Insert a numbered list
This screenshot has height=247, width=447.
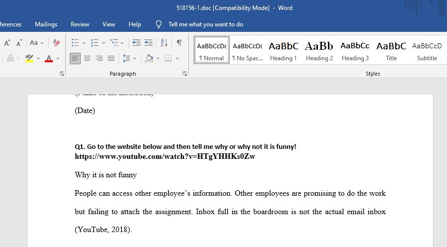tap(94, 43)
